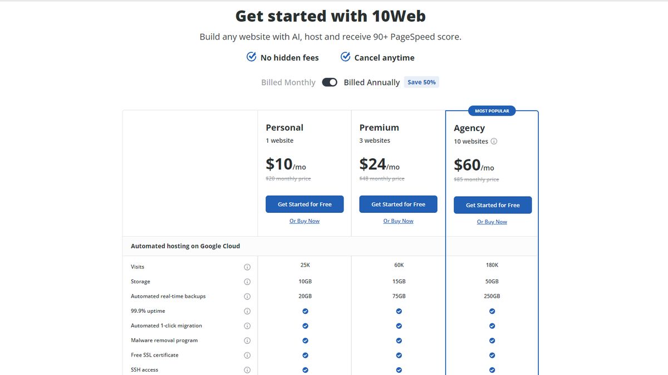Viewport: 668px width, 375px height.
Task: Click the 99.9% uptime info icon
Action: 247,311
